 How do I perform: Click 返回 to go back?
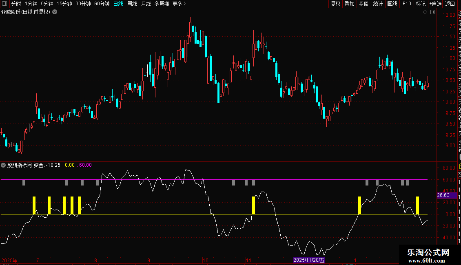[x=450, y=4]
